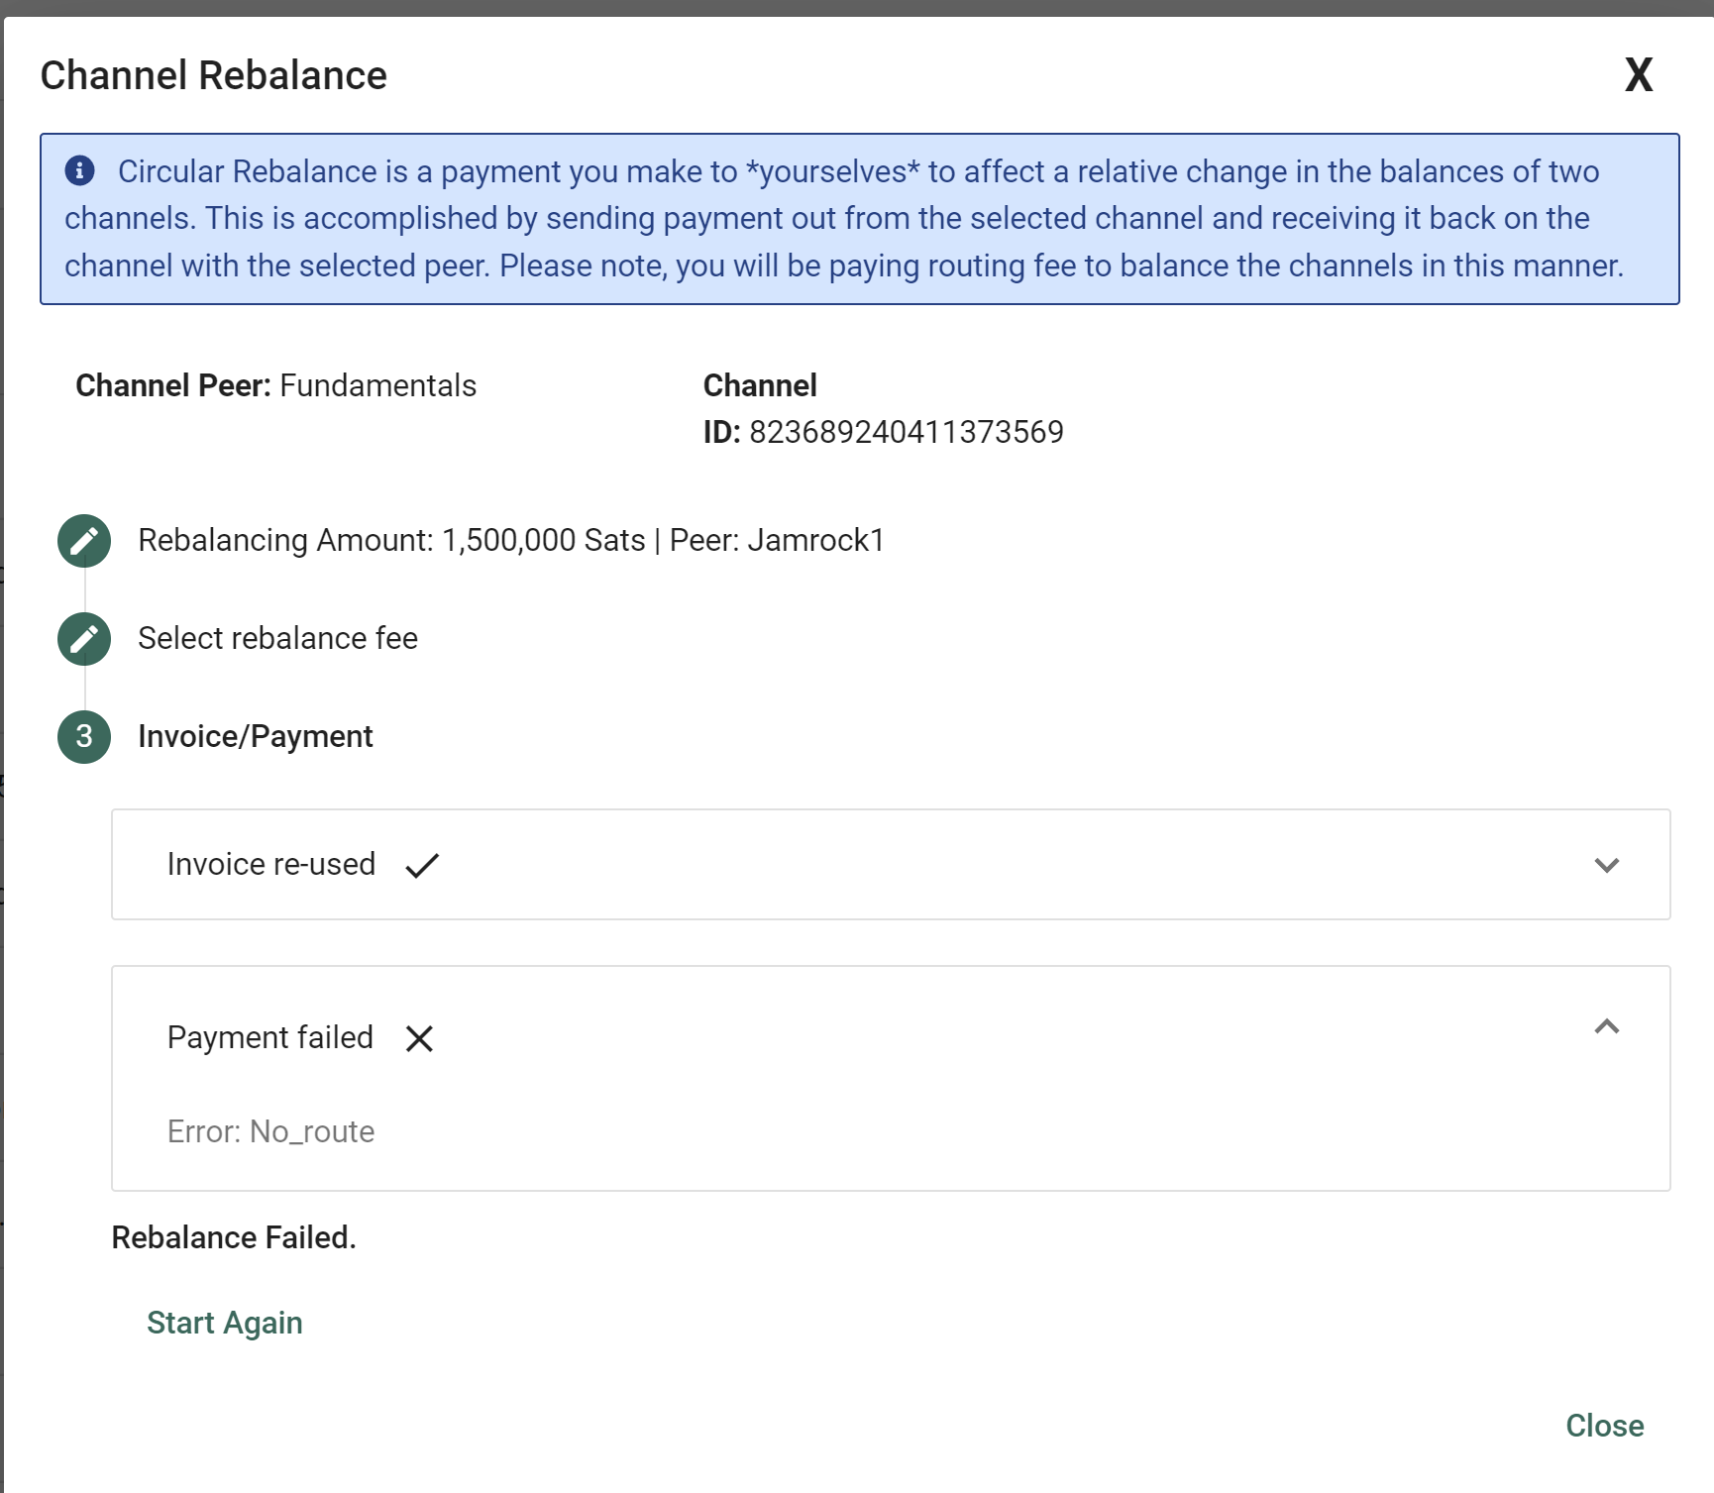Click the X icon to dismiss dialog
This screenshot has width=1714, height=1493.
point(1638,75)
